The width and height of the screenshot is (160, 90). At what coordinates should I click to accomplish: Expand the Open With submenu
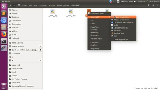point(99,17)
